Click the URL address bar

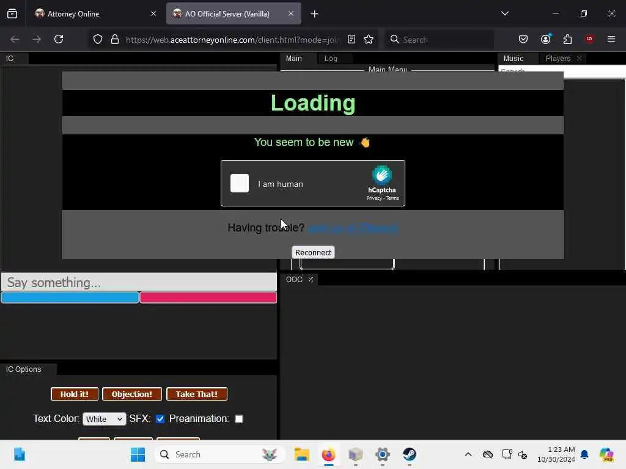(x=232, y=40)
